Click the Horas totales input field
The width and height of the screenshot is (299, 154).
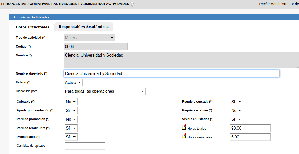250,128
